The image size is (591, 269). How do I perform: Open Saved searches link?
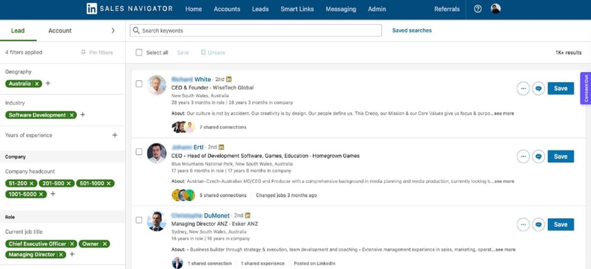(412, 30)
